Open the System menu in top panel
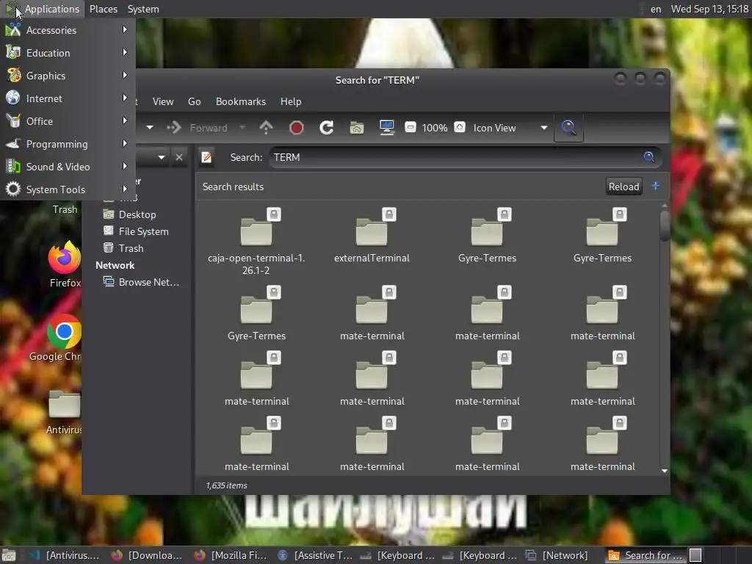 (143, 9)
